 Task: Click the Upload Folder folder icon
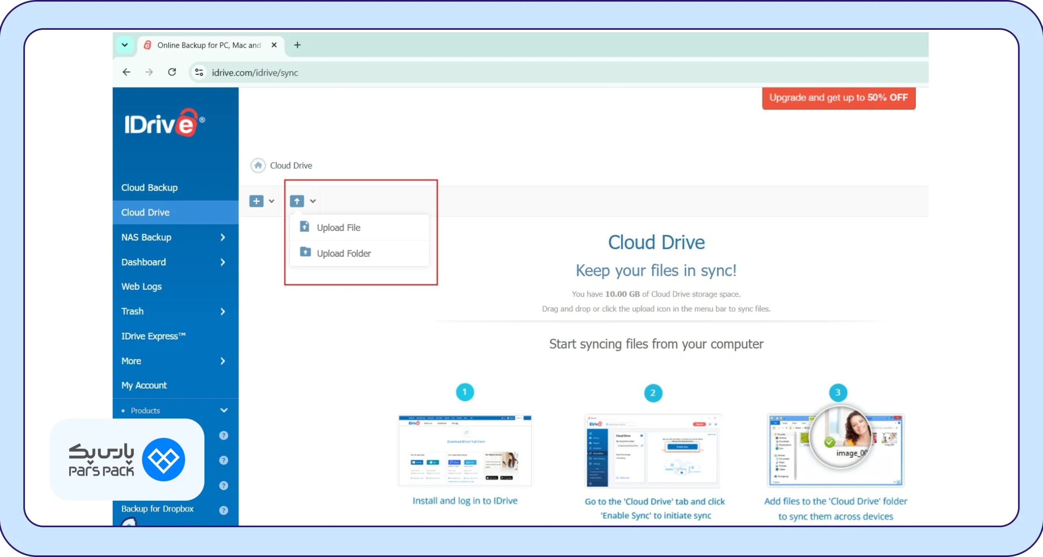click(x=305, y=252)
